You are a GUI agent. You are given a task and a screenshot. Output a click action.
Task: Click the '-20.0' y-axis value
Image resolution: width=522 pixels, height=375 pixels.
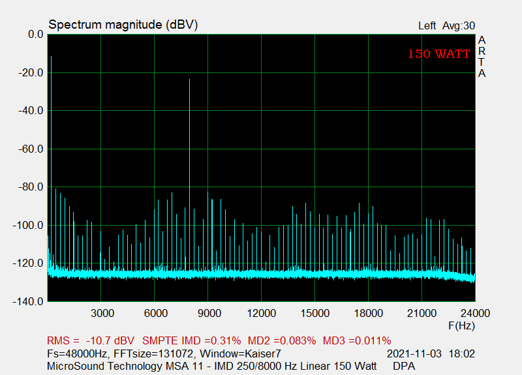(x=31, y=72)
